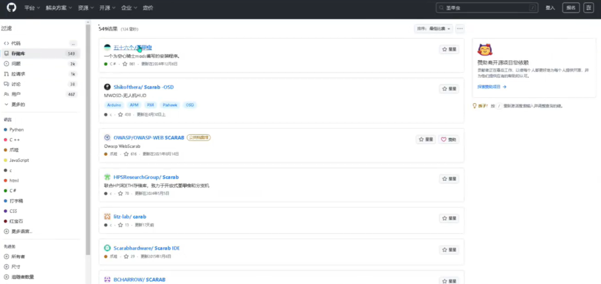Click the HPSResearchGroup avatar icon
The image size is (601, 284).
(107, 177)
